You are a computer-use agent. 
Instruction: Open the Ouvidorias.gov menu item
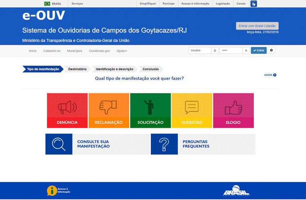(99, 51)
